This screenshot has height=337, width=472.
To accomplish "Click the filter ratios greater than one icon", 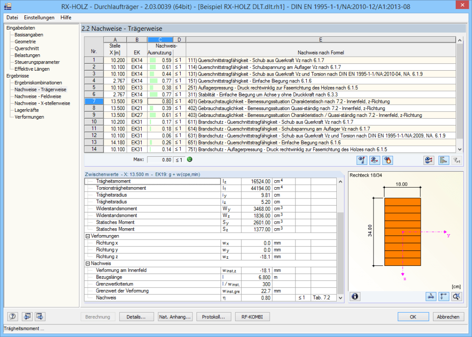I will [457, 160].
